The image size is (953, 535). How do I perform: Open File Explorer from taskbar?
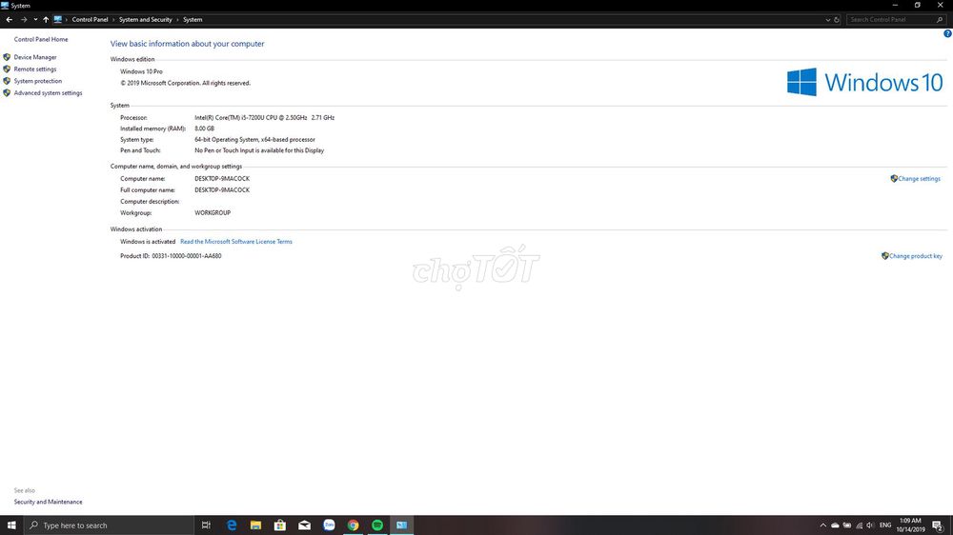[x=255, y=525]
